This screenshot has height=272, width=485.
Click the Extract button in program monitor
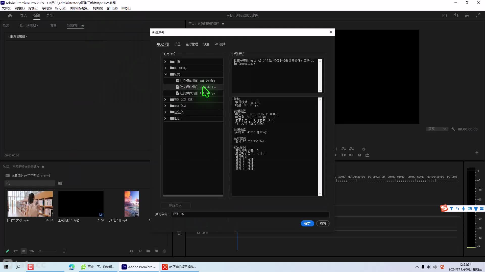tap(351, 149)
